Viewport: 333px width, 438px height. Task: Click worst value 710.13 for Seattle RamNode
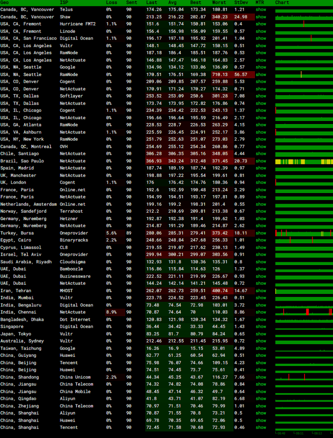[219, 75]
